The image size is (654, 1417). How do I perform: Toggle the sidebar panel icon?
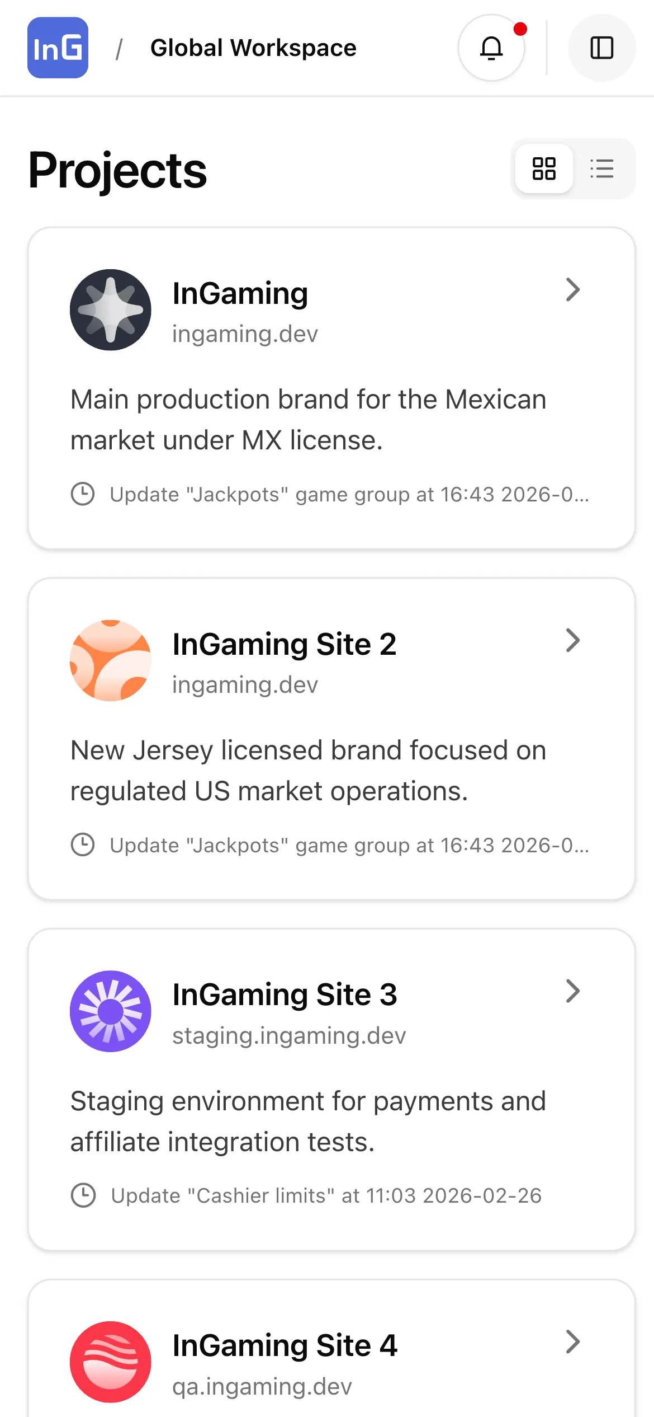(x=601, y=48)
